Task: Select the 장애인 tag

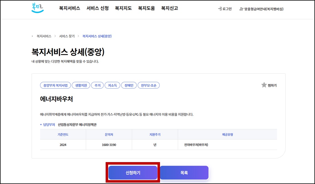Action: (129, 85)
